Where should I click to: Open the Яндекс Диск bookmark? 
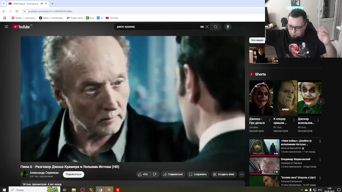[75, 18]
